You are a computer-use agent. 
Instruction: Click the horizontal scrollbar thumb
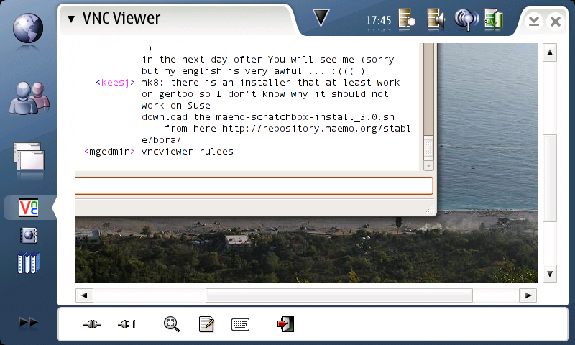point(339,295)
